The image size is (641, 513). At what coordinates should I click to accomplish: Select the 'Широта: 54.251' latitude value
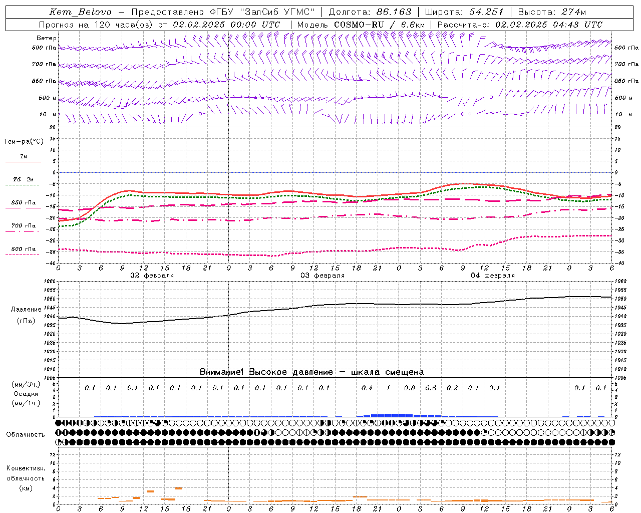464,12
